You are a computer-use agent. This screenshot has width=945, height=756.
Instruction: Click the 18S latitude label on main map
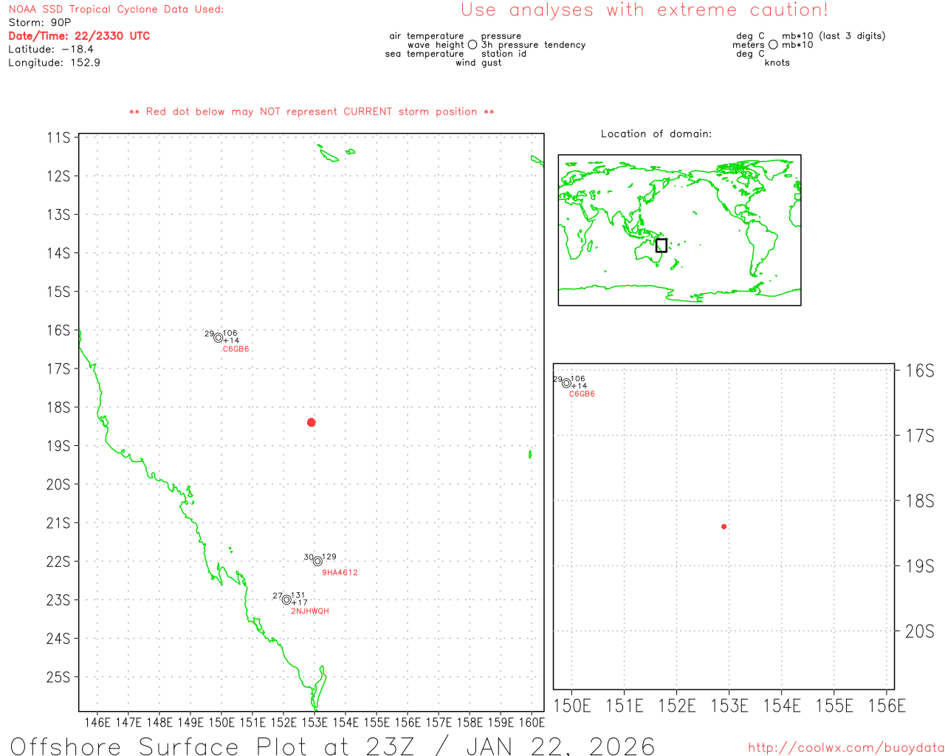coord(58,408)
